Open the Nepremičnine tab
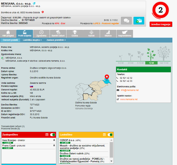This screenshot has width=177, height=165. (x=125, y=34)
